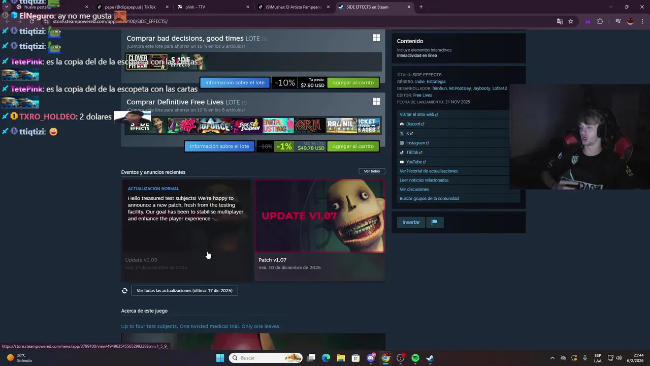Viewport: 650px width, 366px height.
Task: Open File Explorer from the taskbar
Action: 341,358
